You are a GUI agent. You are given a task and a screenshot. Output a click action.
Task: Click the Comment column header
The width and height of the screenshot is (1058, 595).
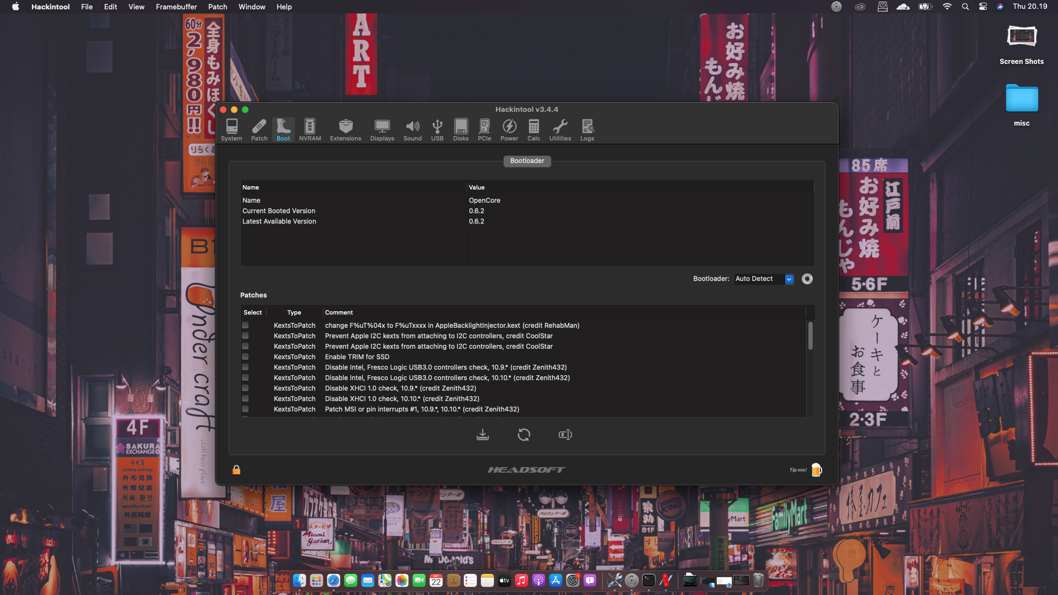click(339, 312)
